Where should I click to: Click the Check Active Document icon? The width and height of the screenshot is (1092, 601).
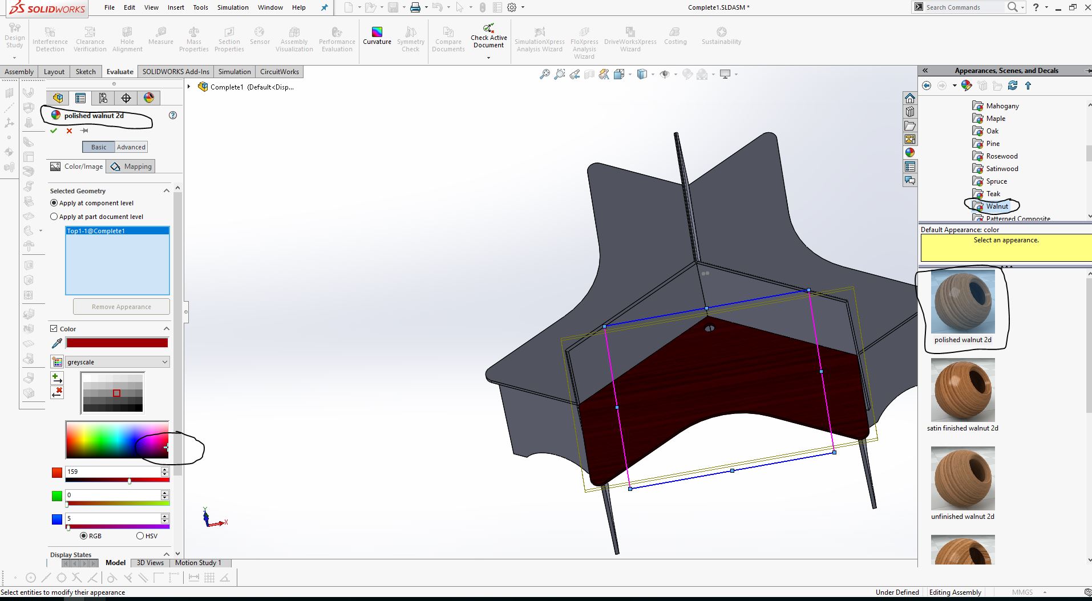pos(488,29)
